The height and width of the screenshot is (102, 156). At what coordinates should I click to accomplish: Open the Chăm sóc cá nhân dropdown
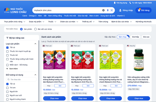(69, 21)
